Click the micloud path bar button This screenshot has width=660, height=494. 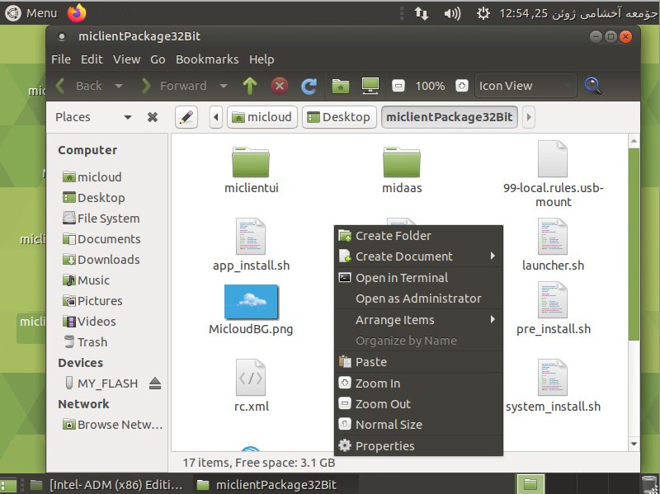click(262, 117)
